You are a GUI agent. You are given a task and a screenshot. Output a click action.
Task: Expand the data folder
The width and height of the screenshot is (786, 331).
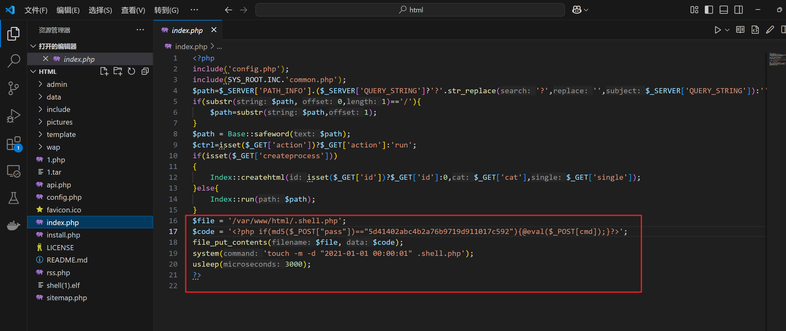[90, 97]
